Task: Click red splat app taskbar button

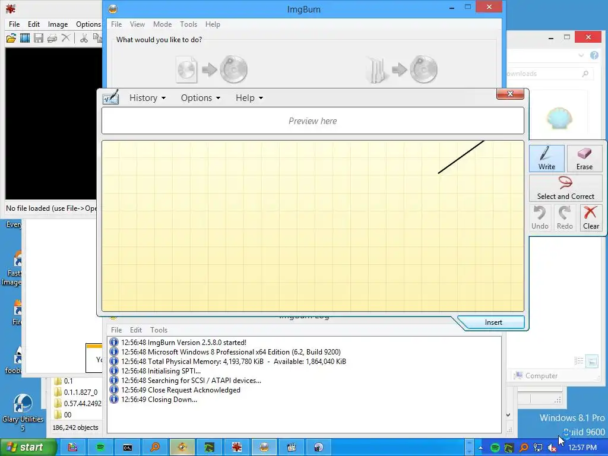Action: (236, 448)
